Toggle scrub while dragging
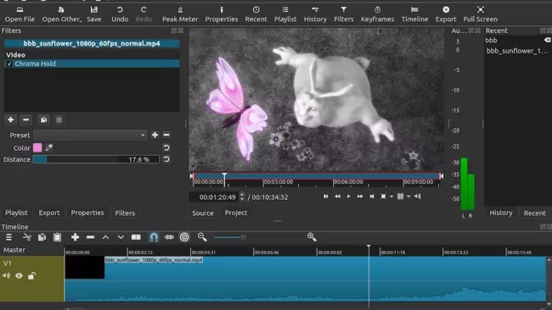This screenshot has height=310, width=552. tap(169, 237)
